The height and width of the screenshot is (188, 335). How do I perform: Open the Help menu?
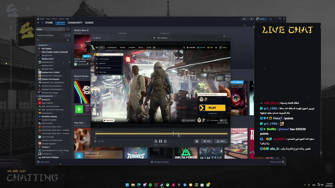(67, 19)
